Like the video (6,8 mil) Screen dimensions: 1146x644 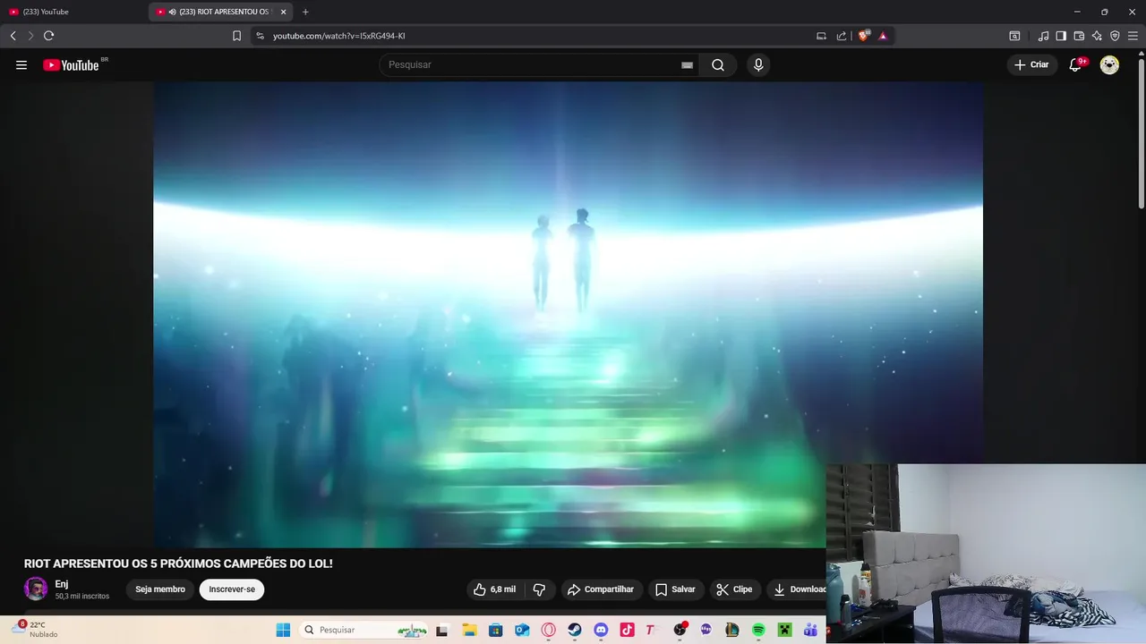point(494,589)
